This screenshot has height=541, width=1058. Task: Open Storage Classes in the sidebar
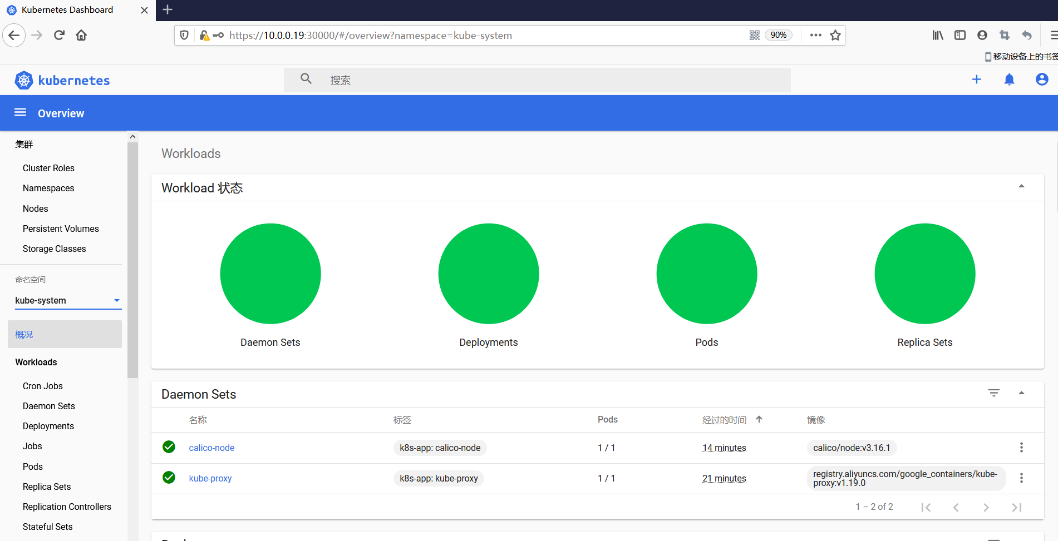click(55, 249)
